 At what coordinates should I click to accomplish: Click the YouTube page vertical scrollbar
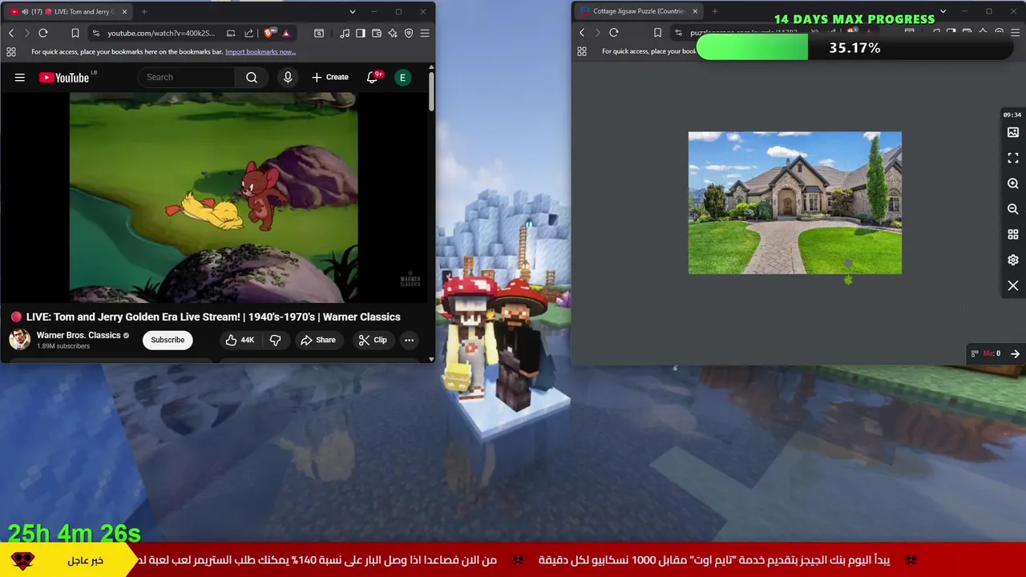(x=431, y=92)
